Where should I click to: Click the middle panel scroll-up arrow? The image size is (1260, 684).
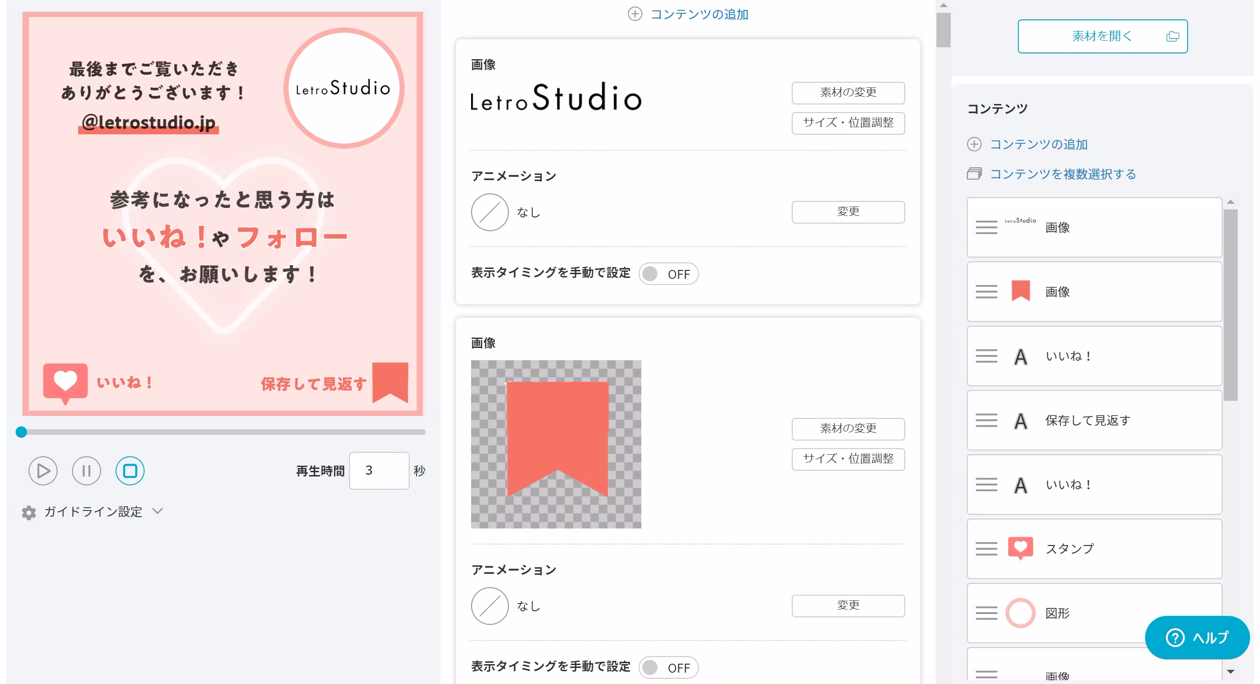[943, 5]
